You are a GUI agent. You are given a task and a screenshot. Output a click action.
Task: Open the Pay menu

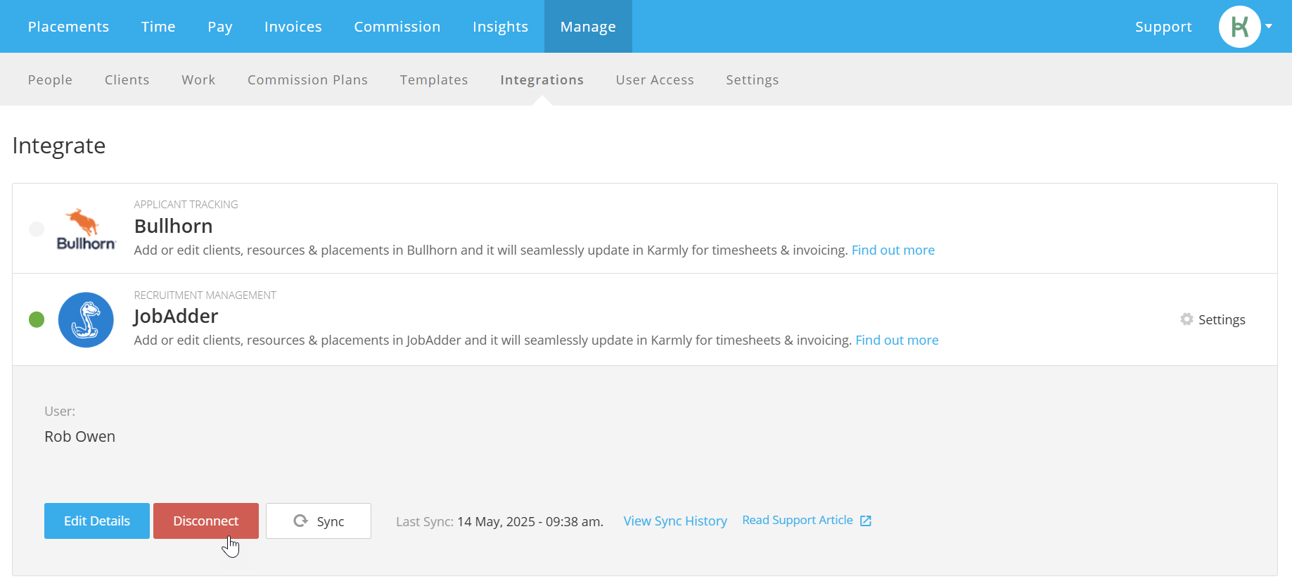[220, 27]
